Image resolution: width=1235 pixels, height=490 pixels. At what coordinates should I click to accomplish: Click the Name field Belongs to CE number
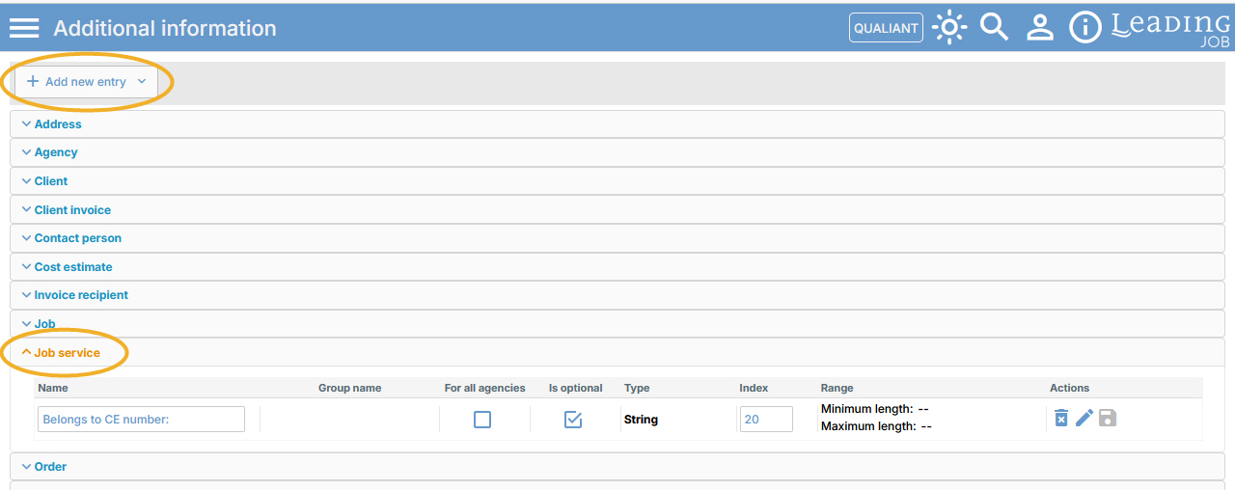tap(141, 419)
